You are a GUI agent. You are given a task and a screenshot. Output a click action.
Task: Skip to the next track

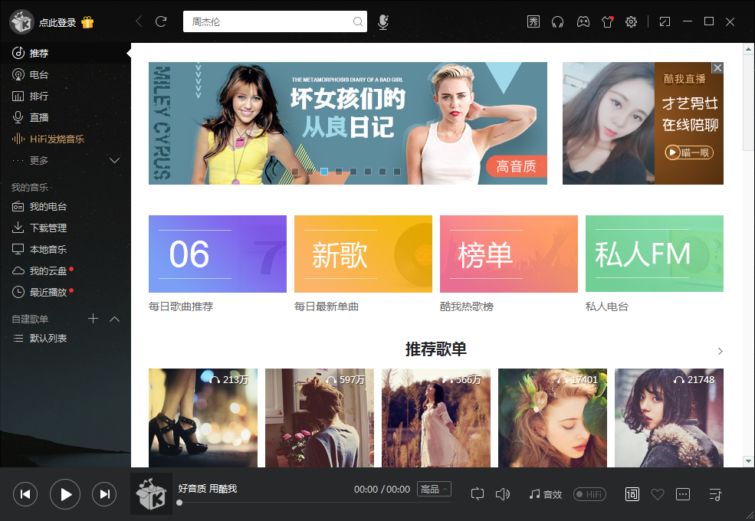[x=104, y=494]
